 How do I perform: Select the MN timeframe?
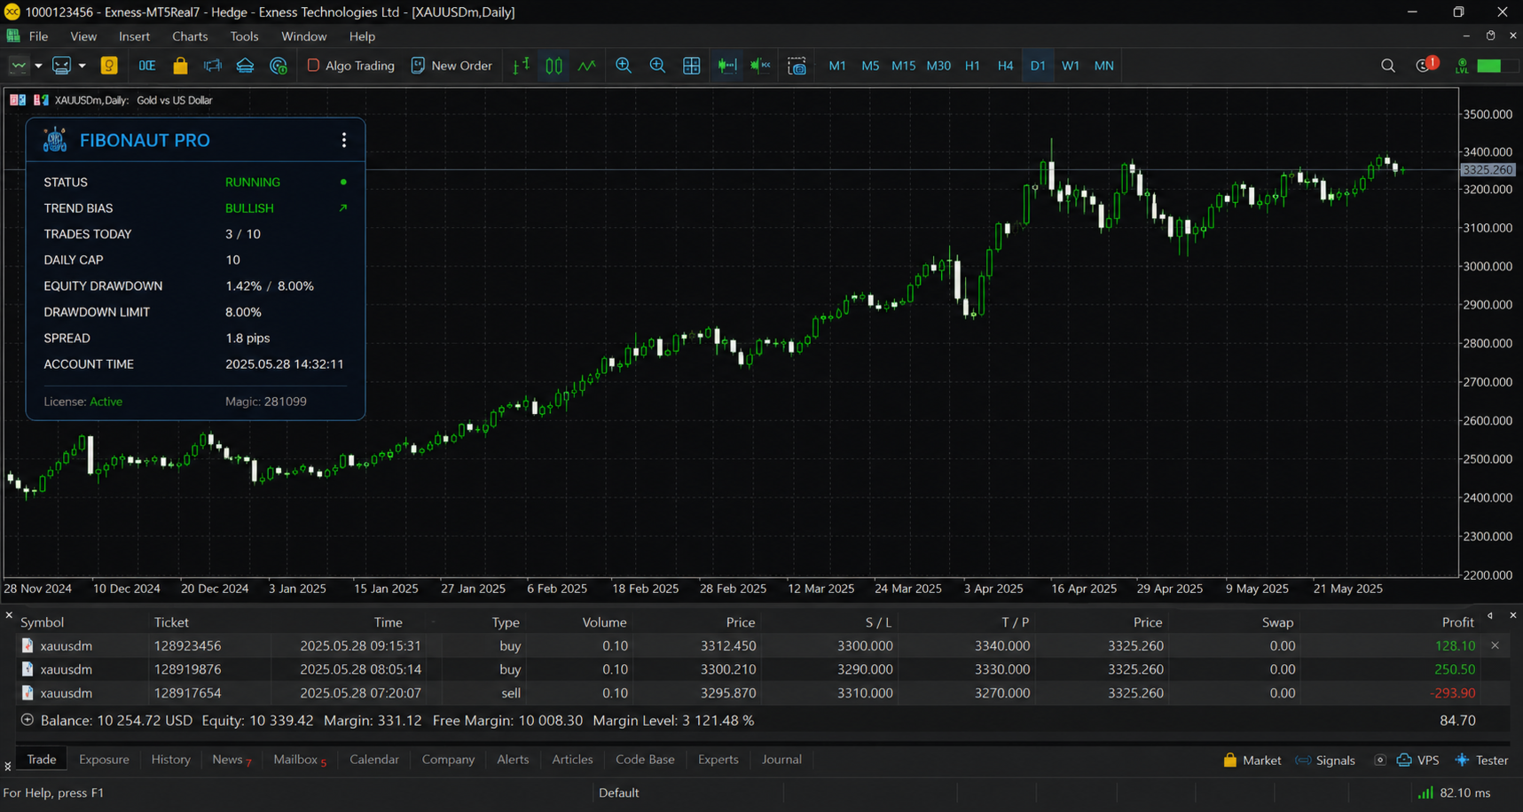point(1103,66)
